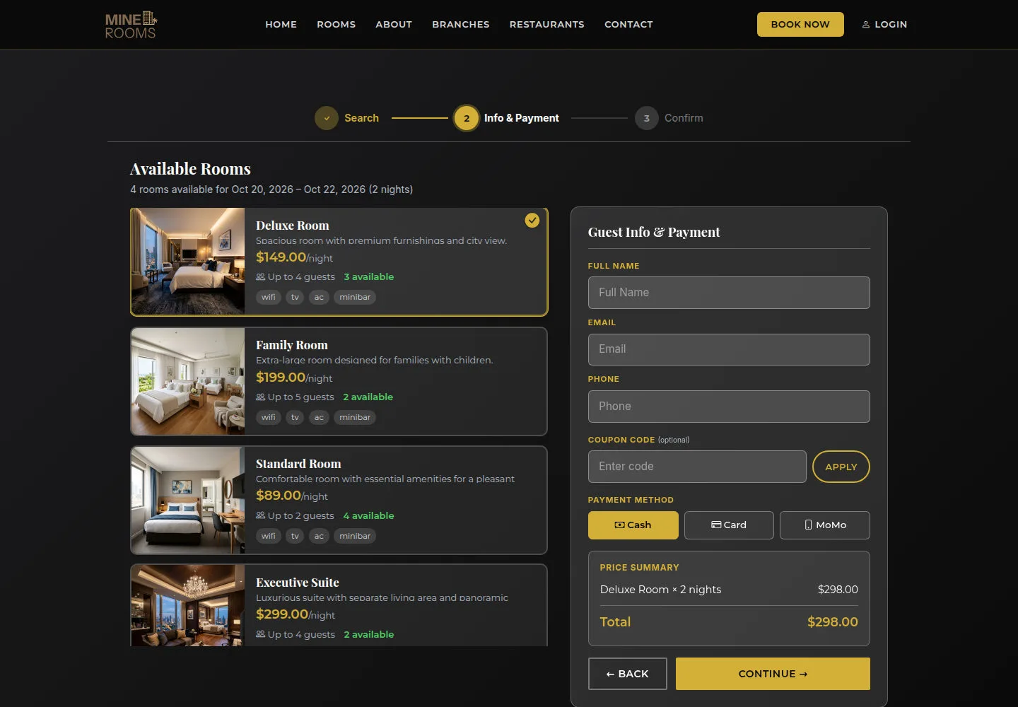Go to the Contact page
This screenshot has width=1018, height=707.
(x=628, y=25)
